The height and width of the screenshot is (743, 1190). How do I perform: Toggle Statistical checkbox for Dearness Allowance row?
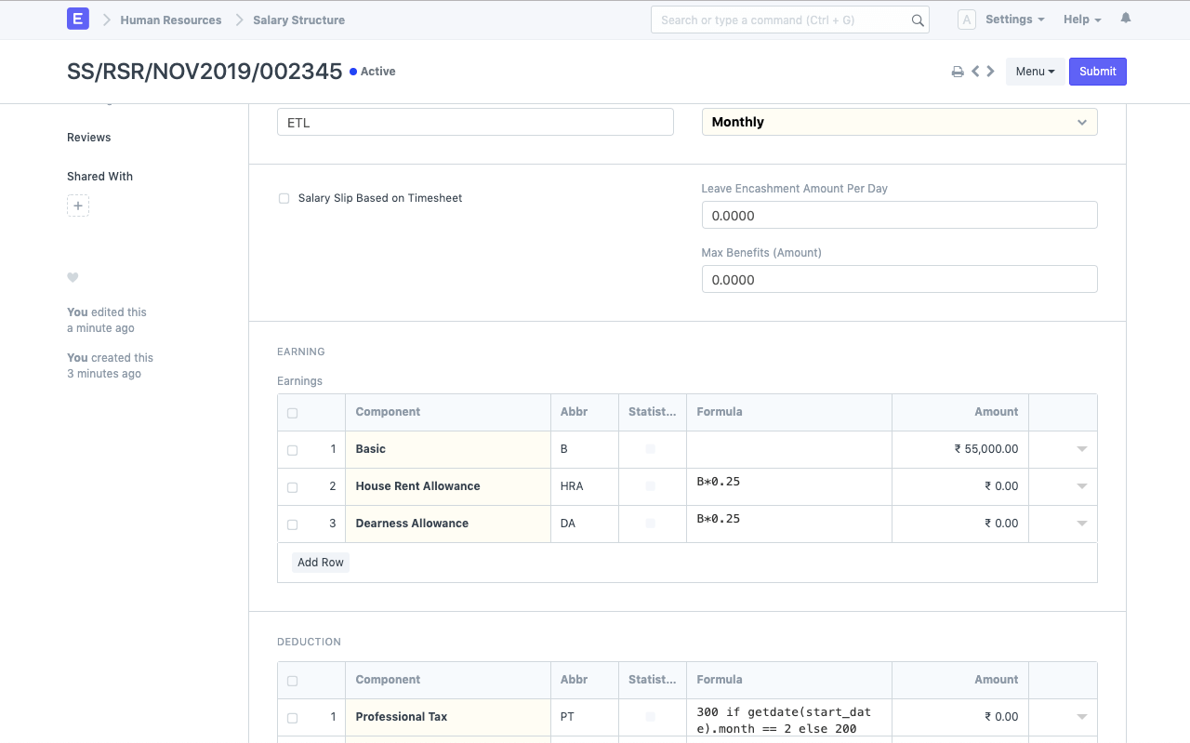click(651, 524)
